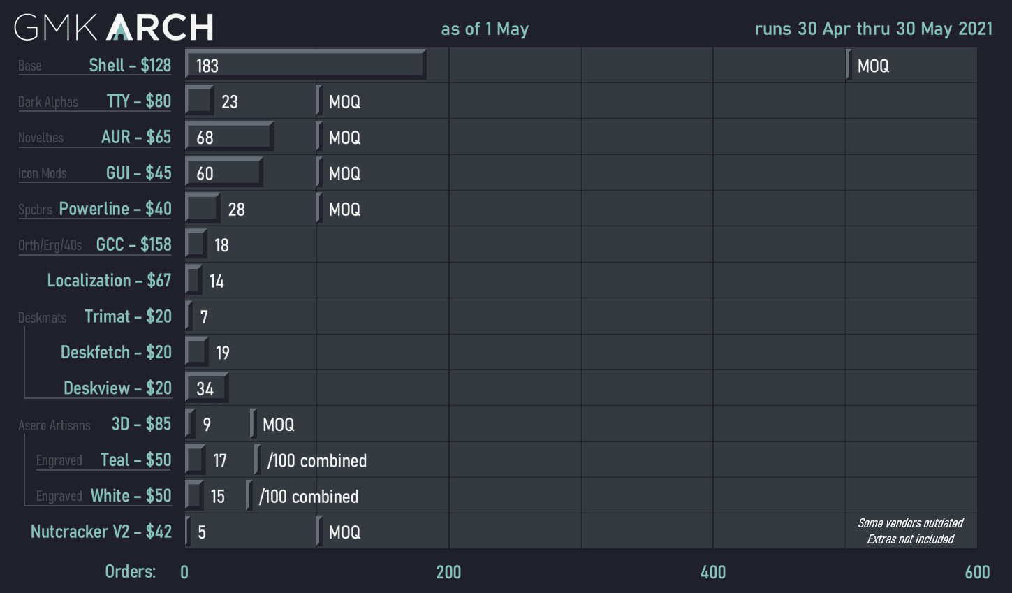Click the Shell bar showing 183 orders
The height and width of the screenshot is (593, 1012).
[305, 65]
